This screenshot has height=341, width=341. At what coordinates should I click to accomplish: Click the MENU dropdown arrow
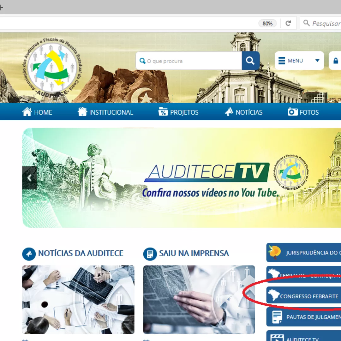(317, 60)
